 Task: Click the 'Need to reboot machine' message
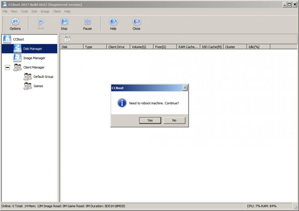[x=154, y=103]
